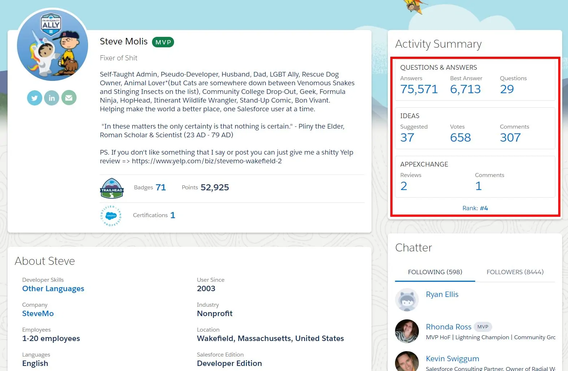The width and height of the screenshot is (568, 371).
Task: Click the Certifications count 1
Action: point(173,215)
